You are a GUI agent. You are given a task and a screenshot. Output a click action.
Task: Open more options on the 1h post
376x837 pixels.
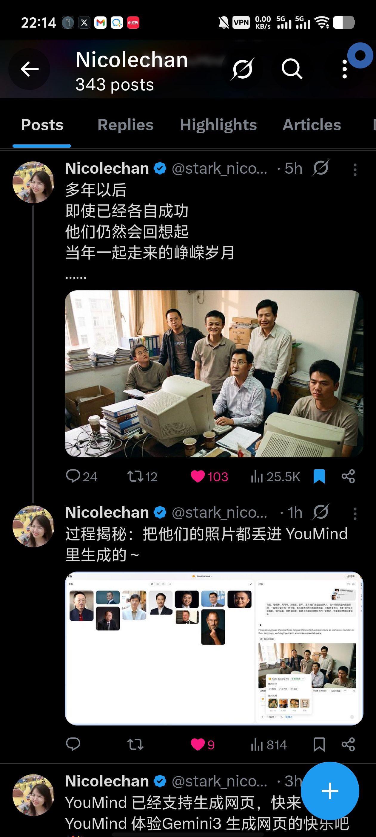(x=355, y=514)
